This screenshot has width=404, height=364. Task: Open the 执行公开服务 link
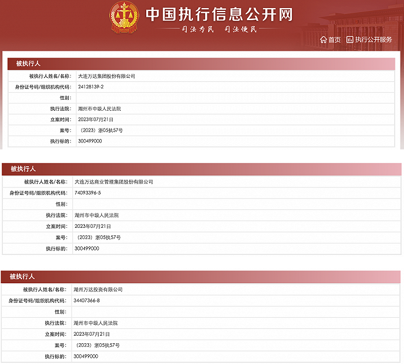(369, 40)
